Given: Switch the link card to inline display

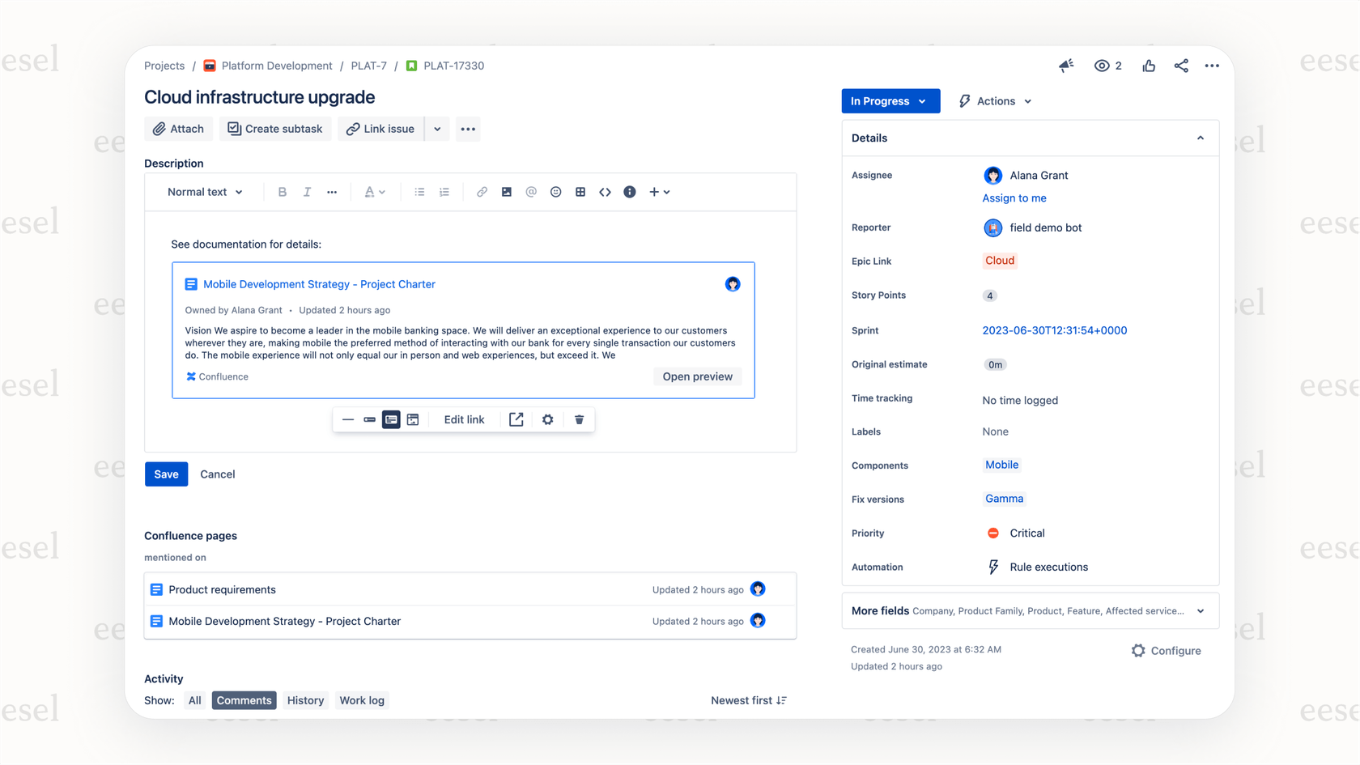Looking at the screenshot, I should coord(369,419).
